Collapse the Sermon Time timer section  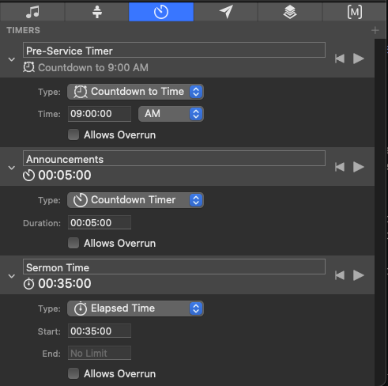[x=12, y=276]
